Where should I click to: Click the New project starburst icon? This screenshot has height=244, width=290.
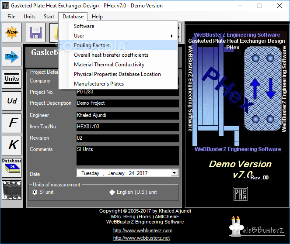click(12, 32)
